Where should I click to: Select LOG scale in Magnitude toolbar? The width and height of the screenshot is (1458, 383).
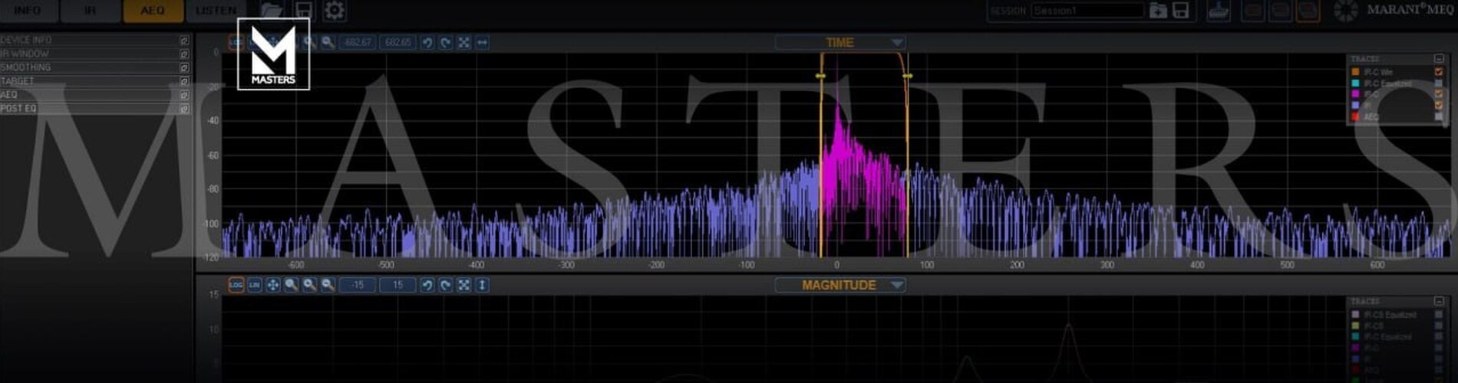(236, 285)
